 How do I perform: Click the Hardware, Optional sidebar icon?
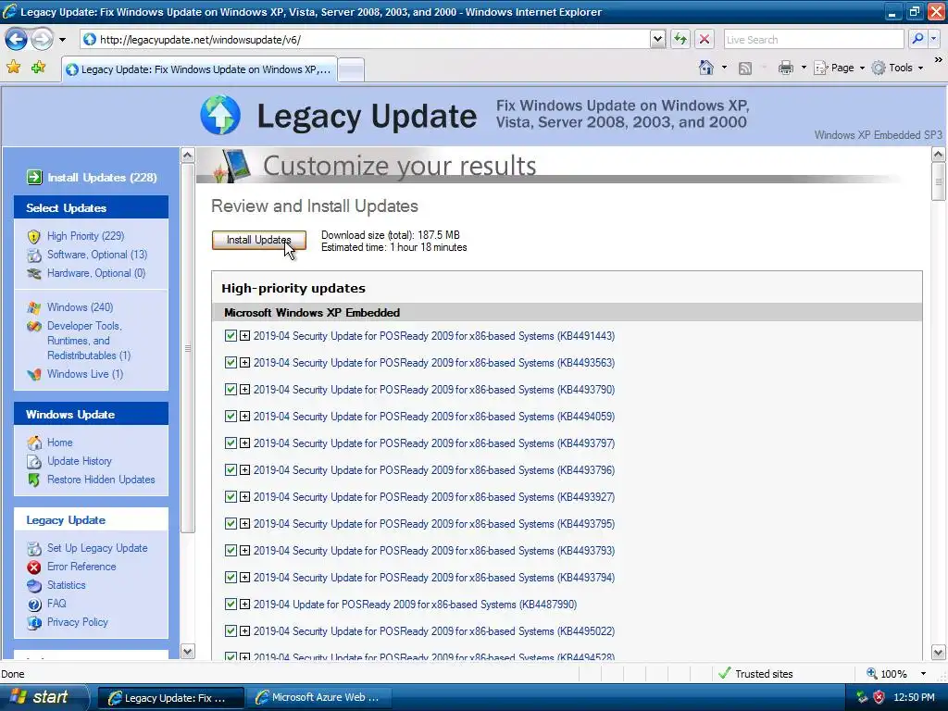pyautogui.click(x=34, y=273)
